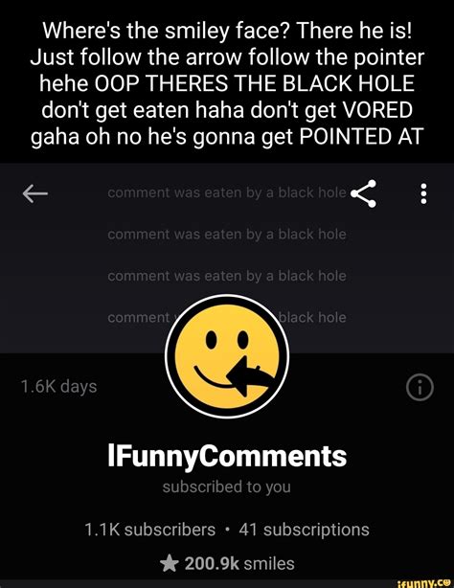Tap the subscribed to you label
This screenshot has height=588, width=454.
(227, 487)
